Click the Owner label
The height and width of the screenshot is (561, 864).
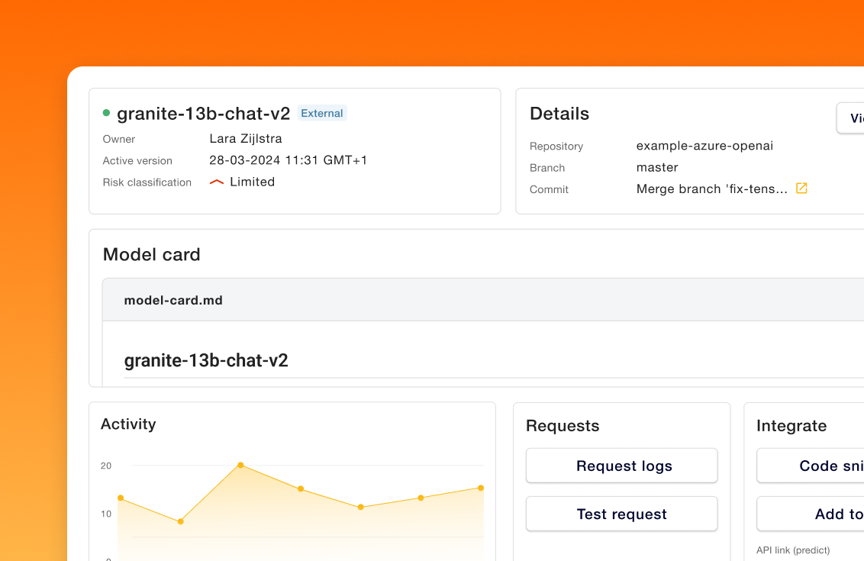[118, 140]
